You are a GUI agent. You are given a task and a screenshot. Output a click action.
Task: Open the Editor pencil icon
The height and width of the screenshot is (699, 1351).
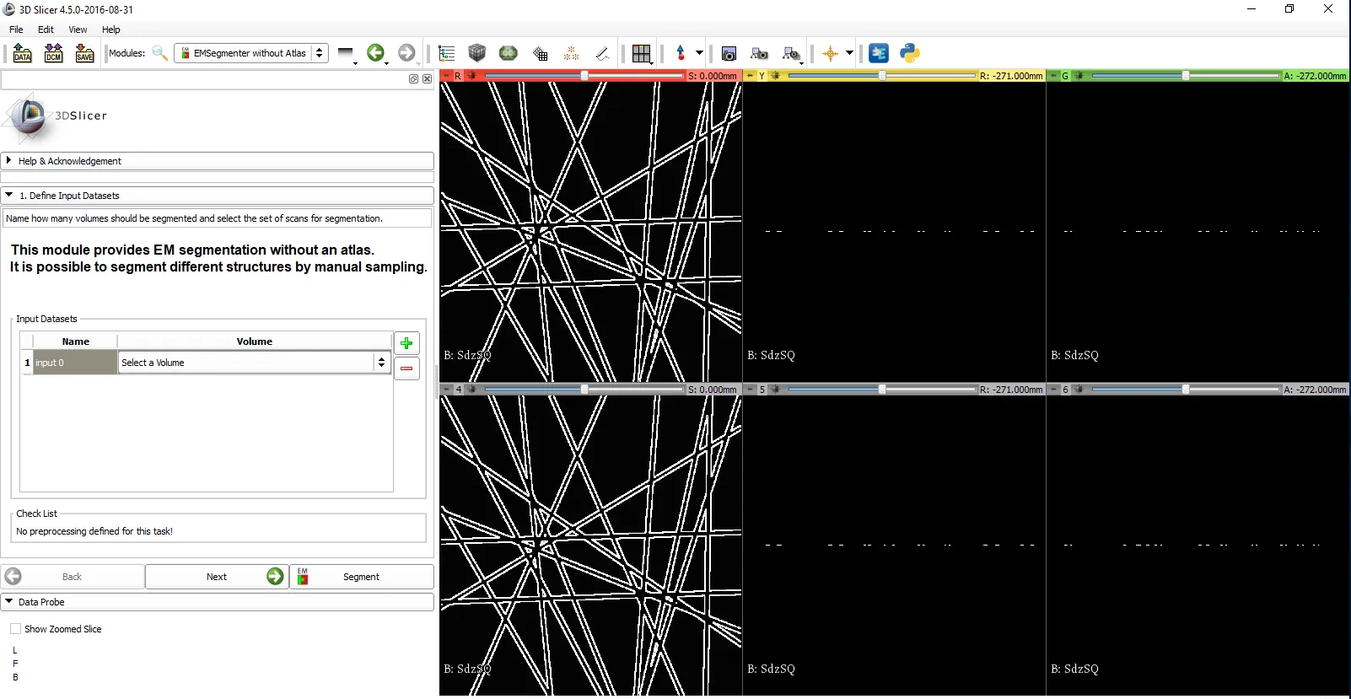point(602,53)
